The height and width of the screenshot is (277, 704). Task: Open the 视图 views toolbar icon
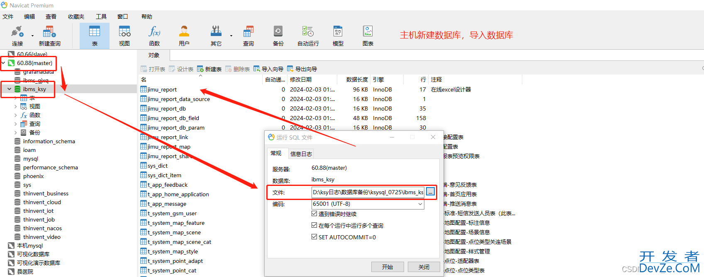tap(124, 36)
